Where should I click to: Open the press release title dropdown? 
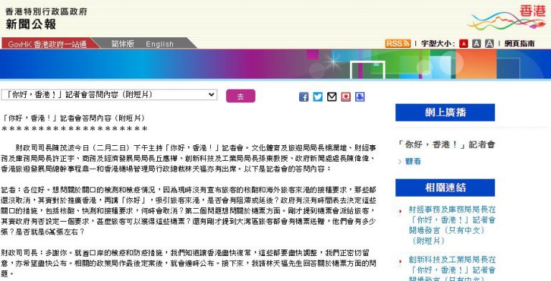point(109,94)
